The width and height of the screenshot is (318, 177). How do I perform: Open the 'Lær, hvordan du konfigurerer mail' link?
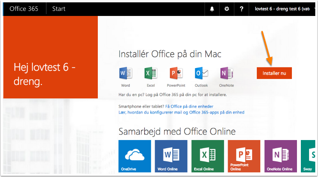pyautogui.click(x=181, y=112)
